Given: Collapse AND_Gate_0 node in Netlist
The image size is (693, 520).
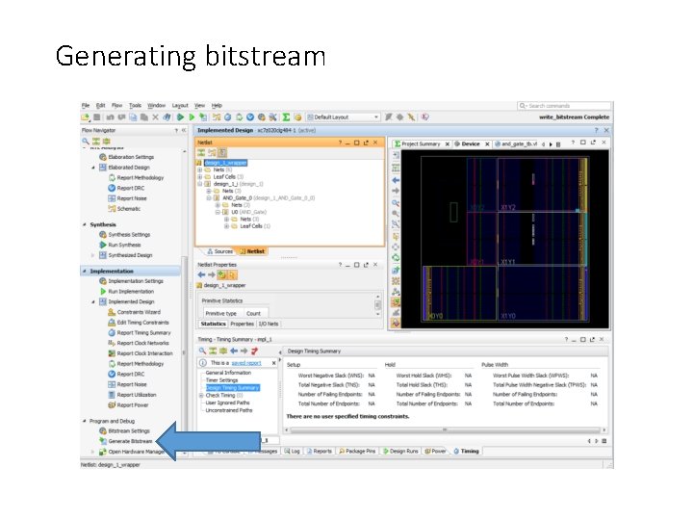Looking at the screenshot, I should click(209, 198).
